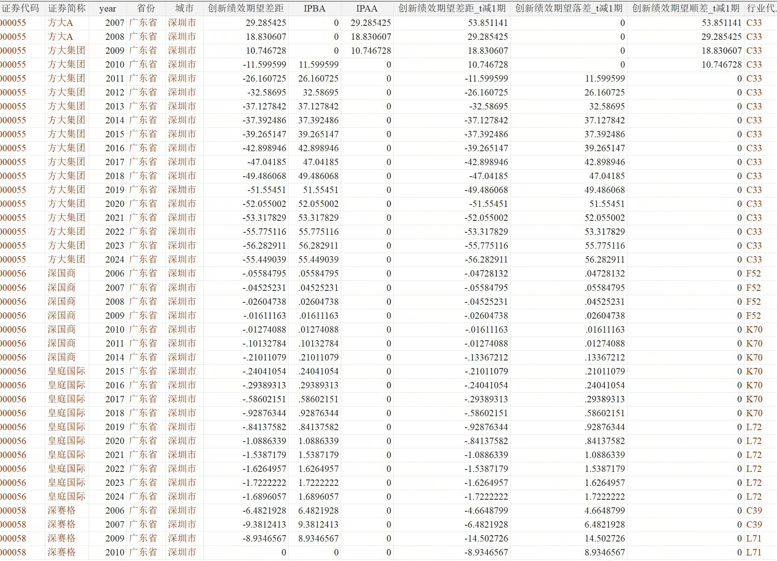The height and width of the screenshot is (561, 777).
Task: Select cell with value -1.7222222 in 2023 row
Action: coord(264,483)
